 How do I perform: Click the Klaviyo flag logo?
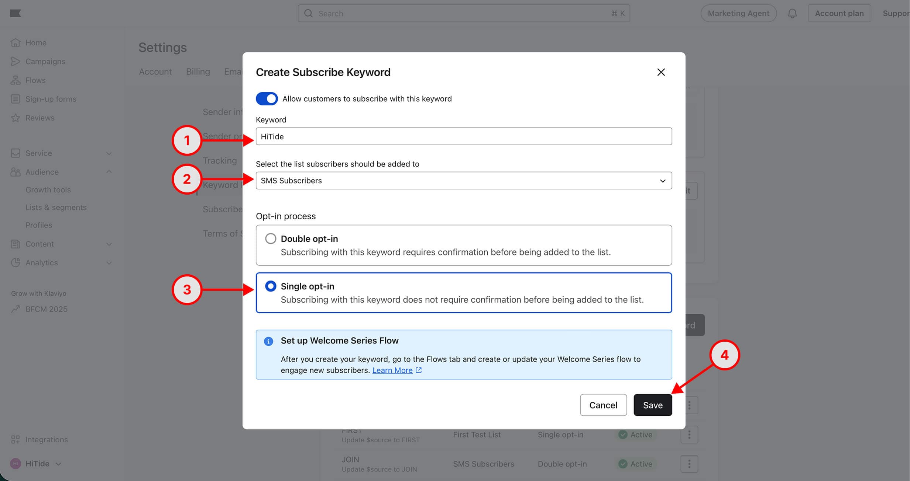15,14
